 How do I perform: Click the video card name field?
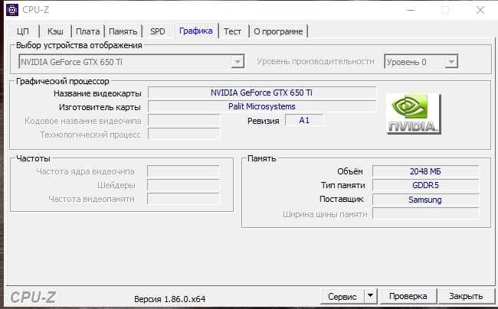262,93
